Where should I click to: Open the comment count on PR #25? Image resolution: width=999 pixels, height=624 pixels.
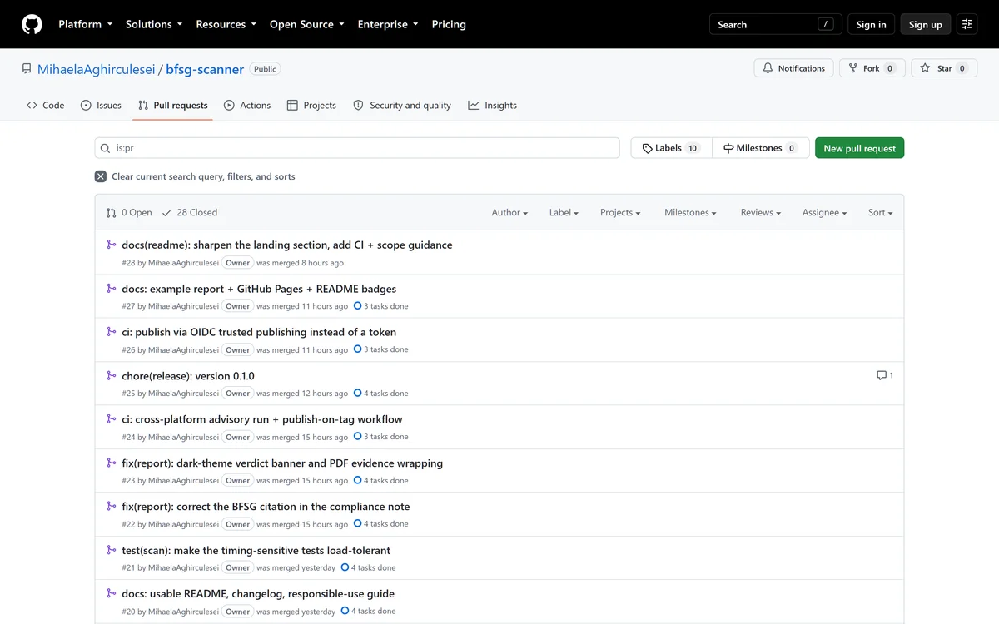885,375
